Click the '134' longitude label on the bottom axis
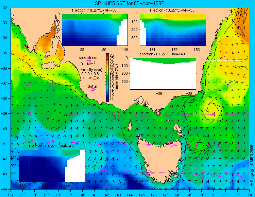Image resolution: width=255 pixels, height=197 pixels. point(11,195)
